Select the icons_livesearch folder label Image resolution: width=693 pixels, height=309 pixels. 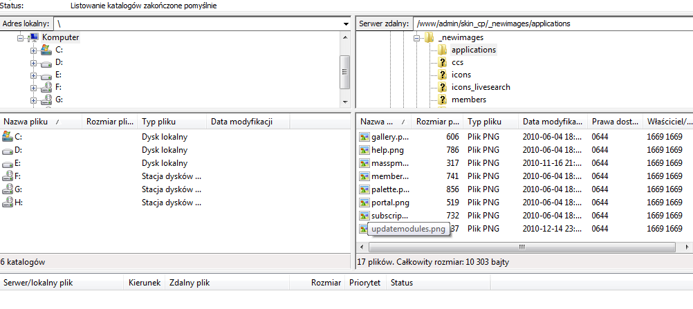481,87
